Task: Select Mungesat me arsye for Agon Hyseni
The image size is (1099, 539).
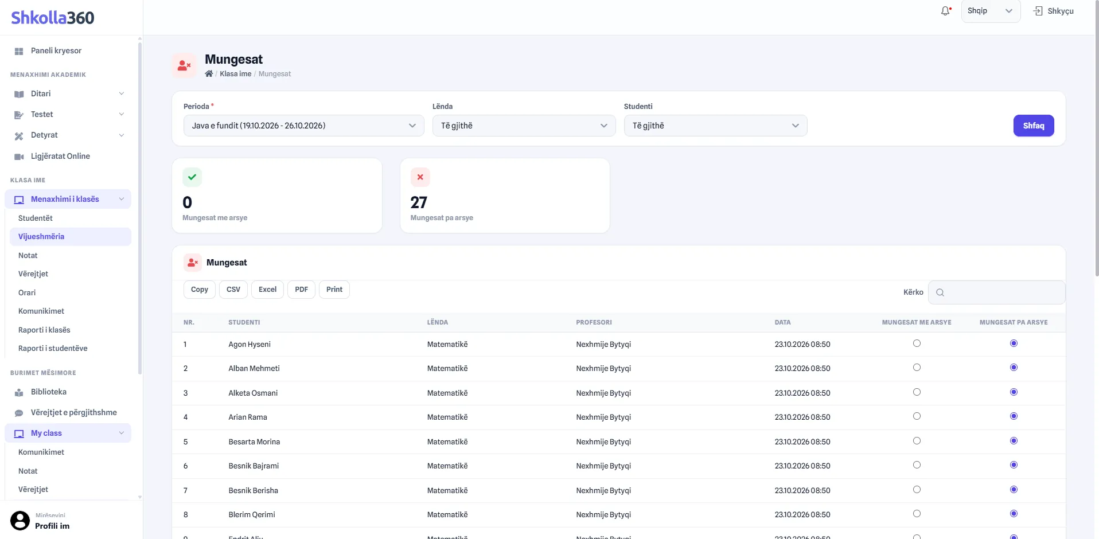Action: (917, 343)
